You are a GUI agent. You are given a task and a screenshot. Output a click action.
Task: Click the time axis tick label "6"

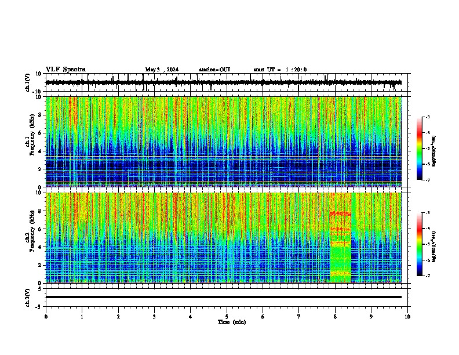point(263,317)
